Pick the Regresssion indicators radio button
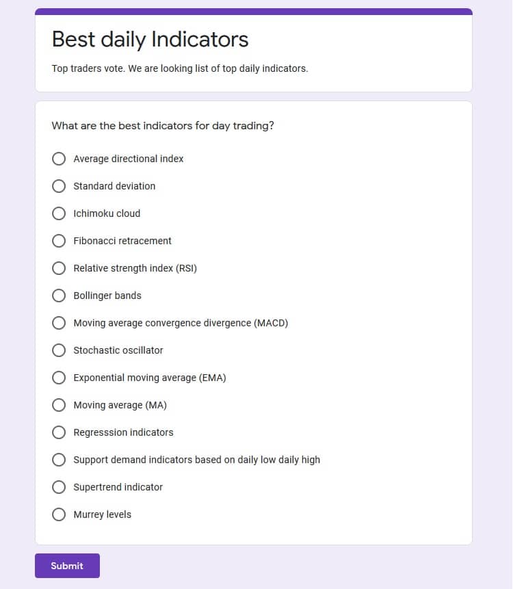The height and width of the screenshot is (589, 513). point(59,432)
